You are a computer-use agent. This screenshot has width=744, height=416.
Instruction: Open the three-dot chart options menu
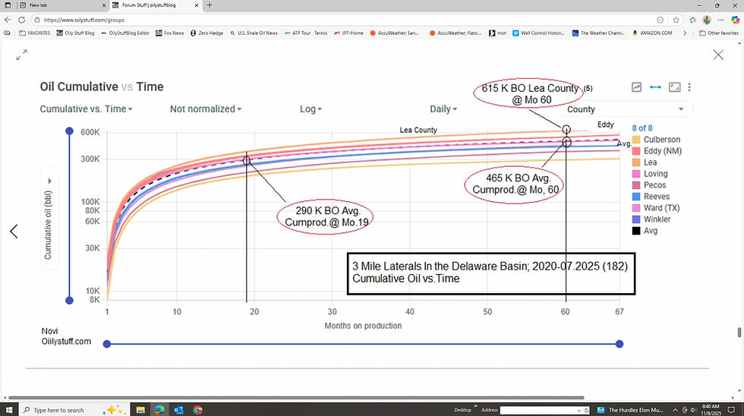pos(689,87)
